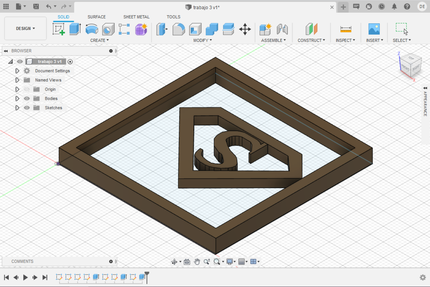Activate the Extrude tool

tap(75, 29)
